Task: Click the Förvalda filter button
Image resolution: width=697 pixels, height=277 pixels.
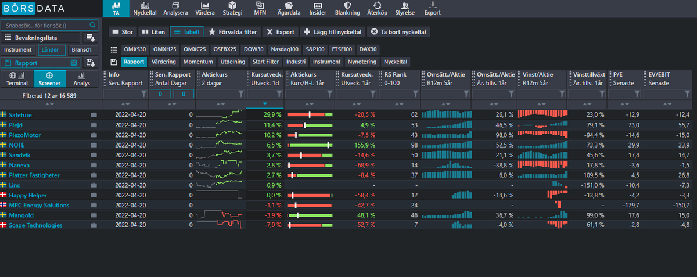Action: (232, 32)
